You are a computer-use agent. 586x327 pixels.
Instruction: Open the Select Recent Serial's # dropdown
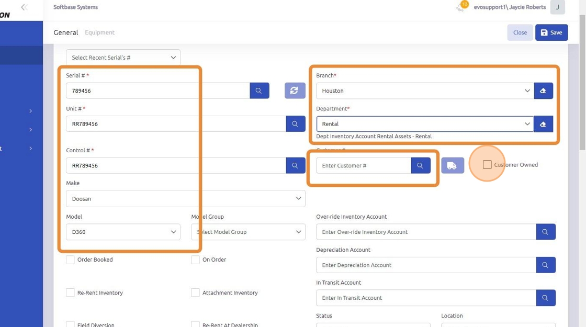point(123,58)
